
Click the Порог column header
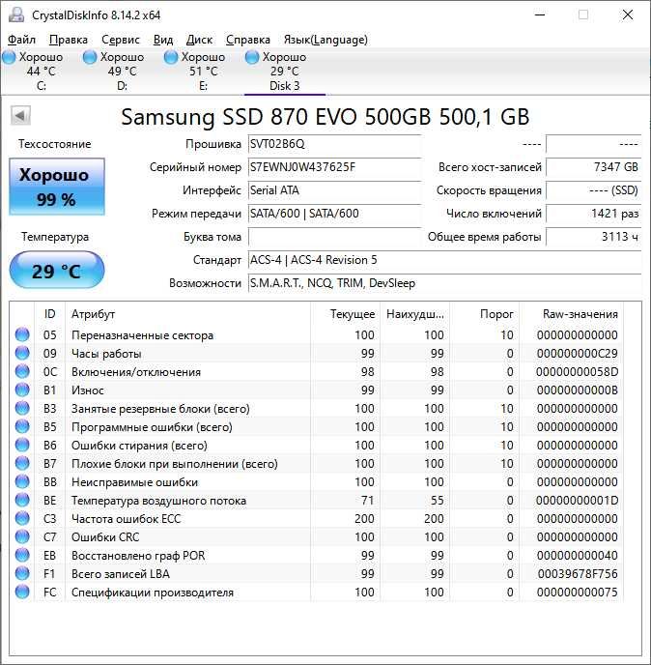[485, 314]
